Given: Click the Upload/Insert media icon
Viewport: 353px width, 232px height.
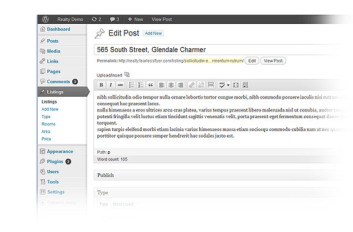Looking at the screenshot, I should pos(127,75).
